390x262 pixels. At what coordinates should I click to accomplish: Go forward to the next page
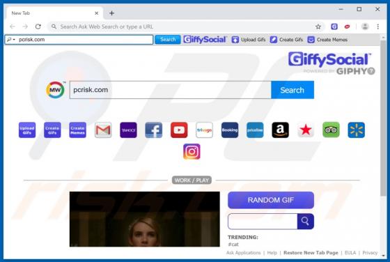tap(25, 26)
